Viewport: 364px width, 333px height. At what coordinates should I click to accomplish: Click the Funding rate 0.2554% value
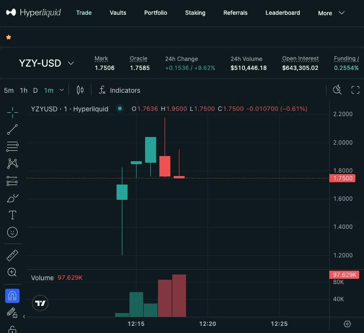346,68
